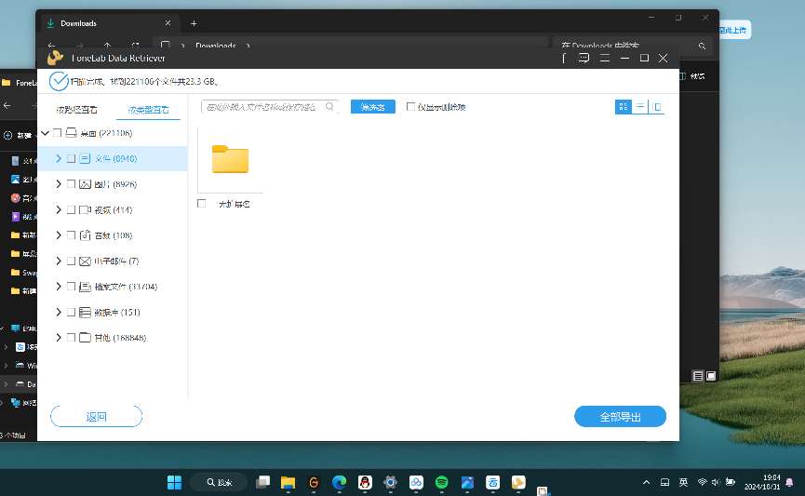805x496 pixels.
Task: Open Microsoft Edge from the taskbar
Action: pos(339,483)
